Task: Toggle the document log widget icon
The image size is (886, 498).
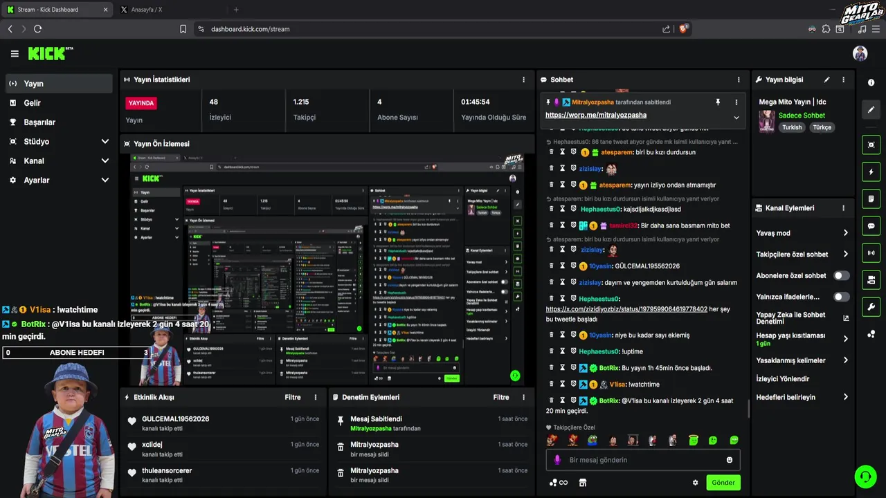Action: [871, 199]
